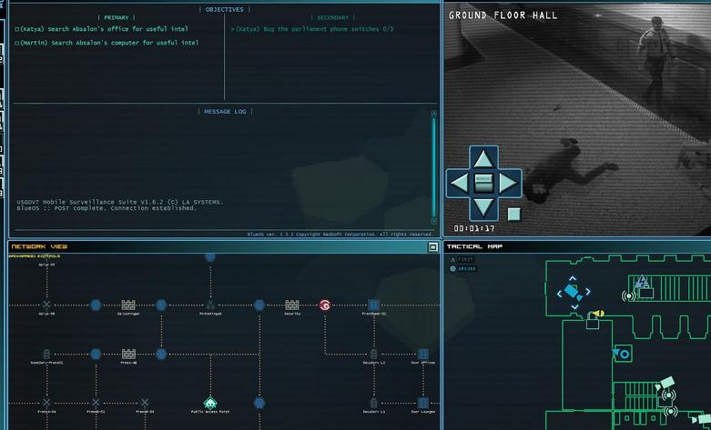Maximize the Network View panel
The width and height of the screenshot is (711, 430).
432,246
